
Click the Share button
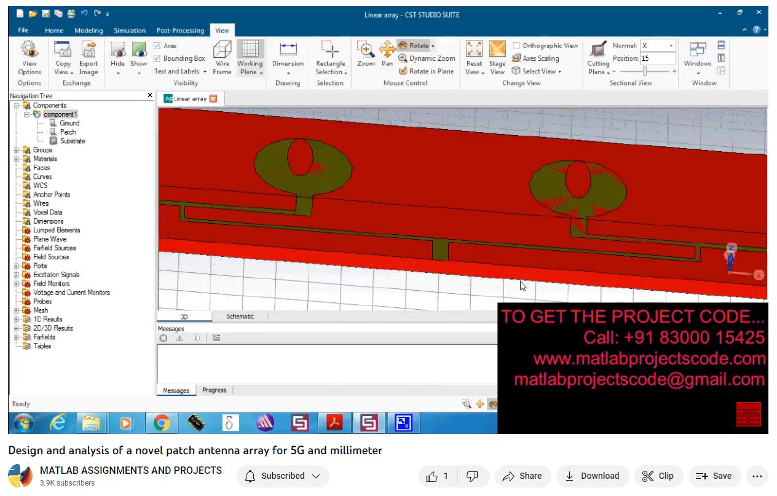[522, 476]
